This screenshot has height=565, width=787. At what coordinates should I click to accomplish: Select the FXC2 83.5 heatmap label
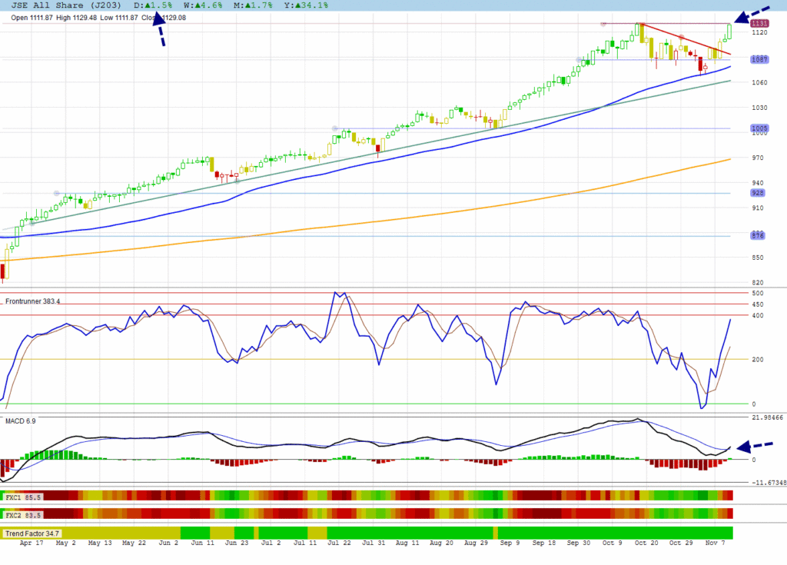[x=23, y=514]
